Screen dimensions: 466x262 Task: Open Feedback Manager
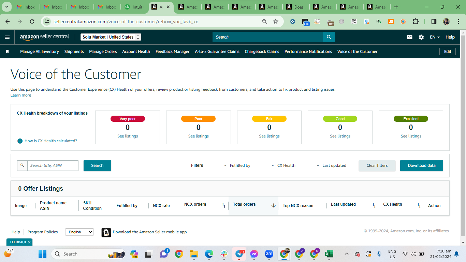click(x=173, y=52)
